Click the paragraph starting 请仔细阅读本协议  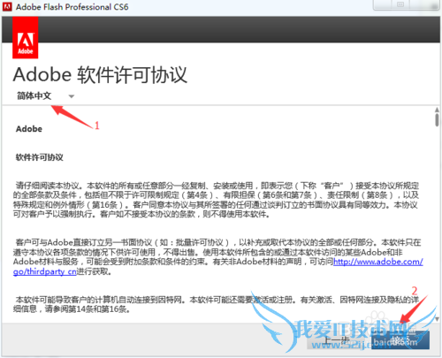coord(216,200)
